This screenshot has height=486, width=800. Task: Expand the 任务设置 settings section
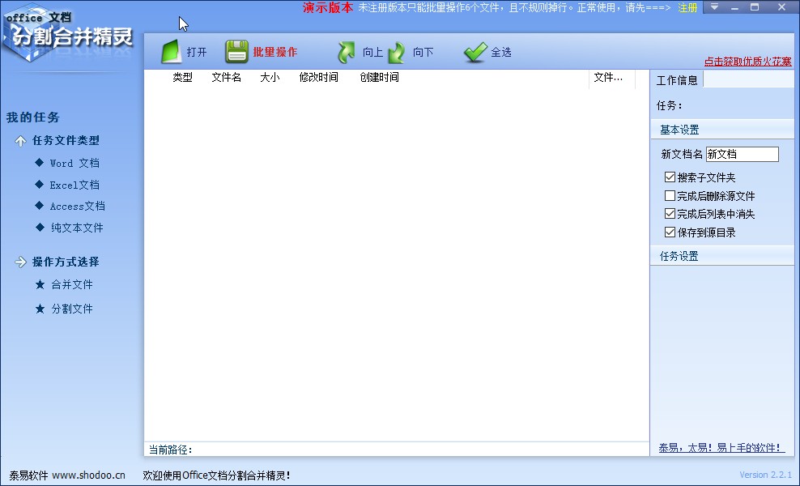coord(682,255)
